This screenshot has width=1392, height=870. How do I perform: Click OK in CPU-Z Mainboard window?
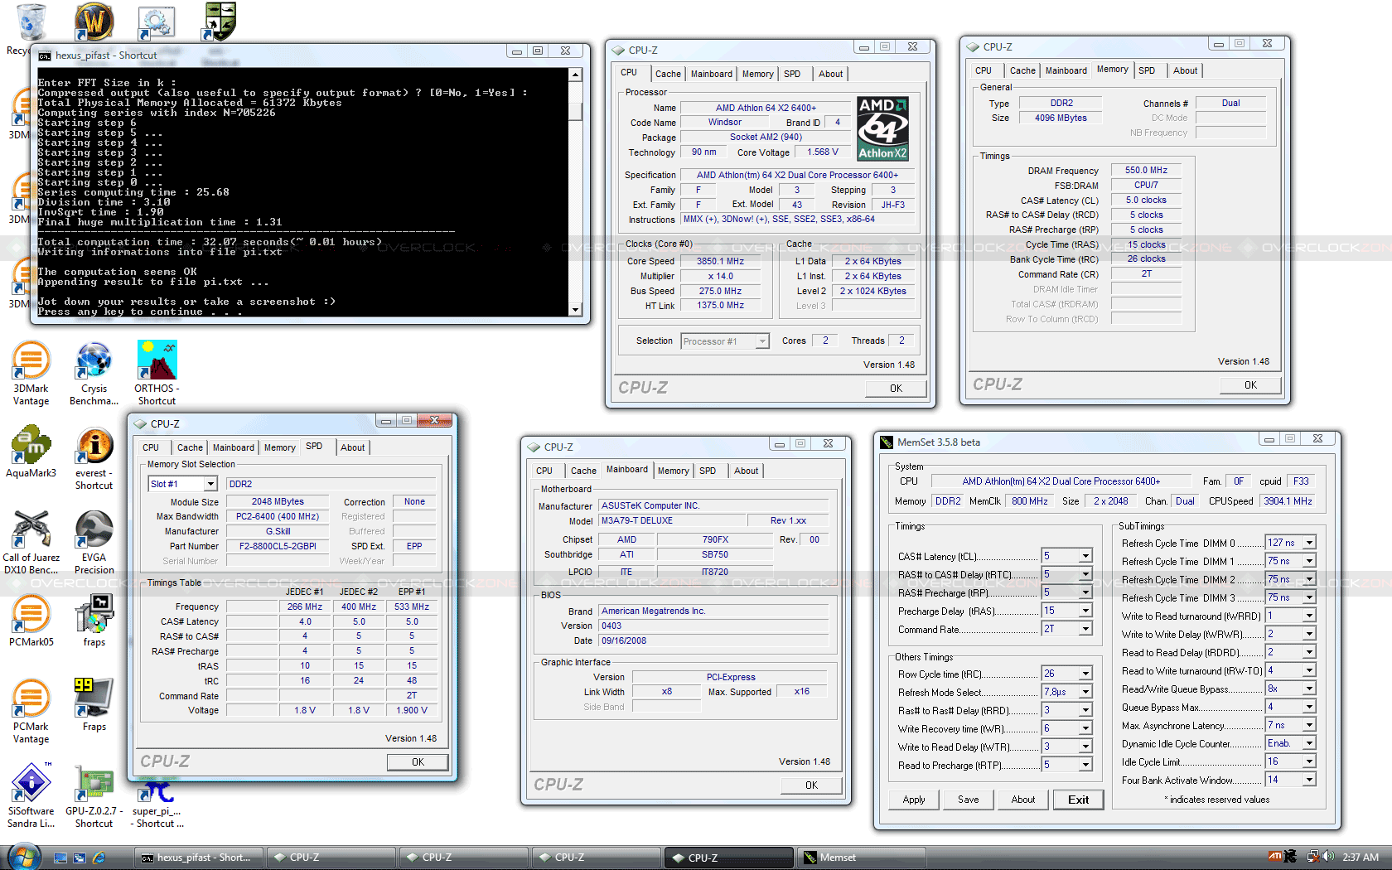pyautogui.click(x=811, y=785)
